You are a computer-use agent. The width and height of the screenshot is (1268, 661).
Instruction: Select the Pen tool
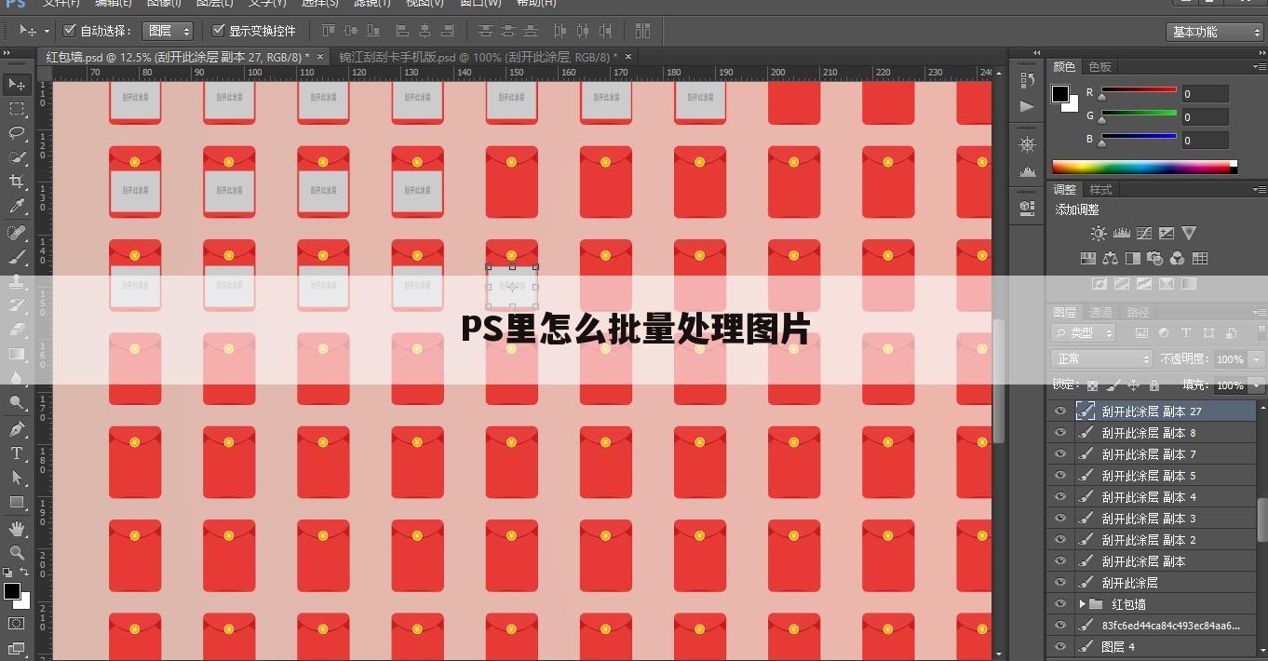pos(17,429)
